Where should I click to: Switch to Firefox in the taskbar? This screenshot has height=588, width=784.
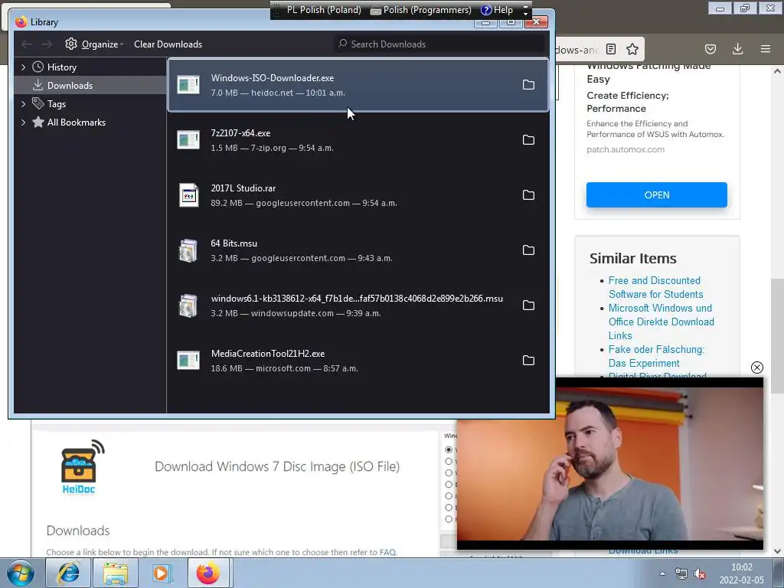[x=208, y=573]
